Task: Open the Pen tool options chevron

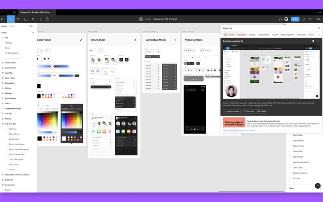Action: [x=36, y=19]
